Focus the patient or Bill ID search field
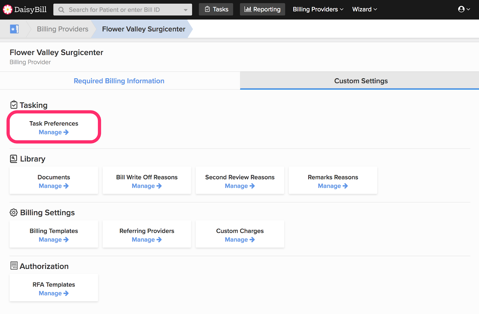The width and height of the screenshot is (479, 314). [123, 10]
